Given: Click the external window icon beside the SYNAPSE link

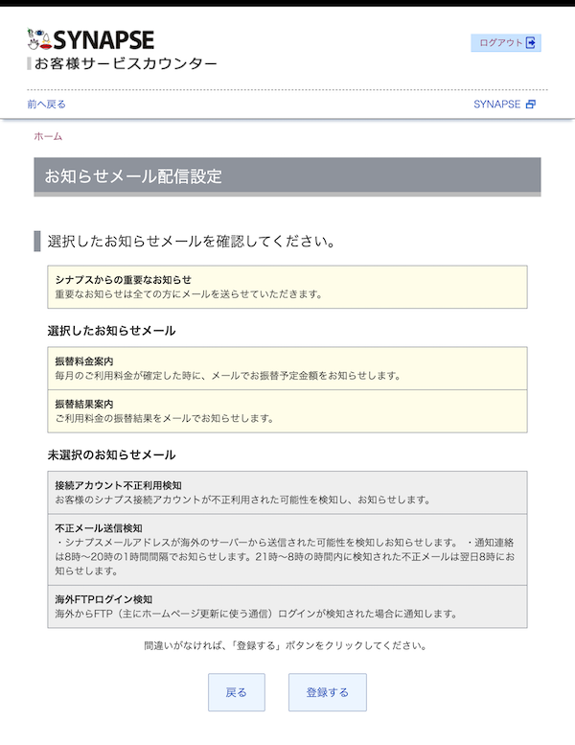Looking at the screenshot, I should (530, 104).
